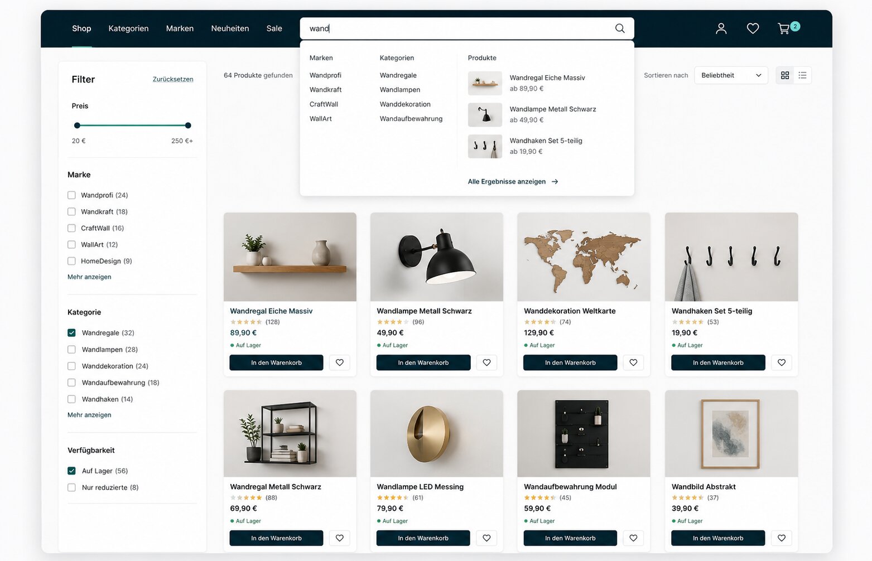Select CraftWall brand suggestion

[324, 104]
